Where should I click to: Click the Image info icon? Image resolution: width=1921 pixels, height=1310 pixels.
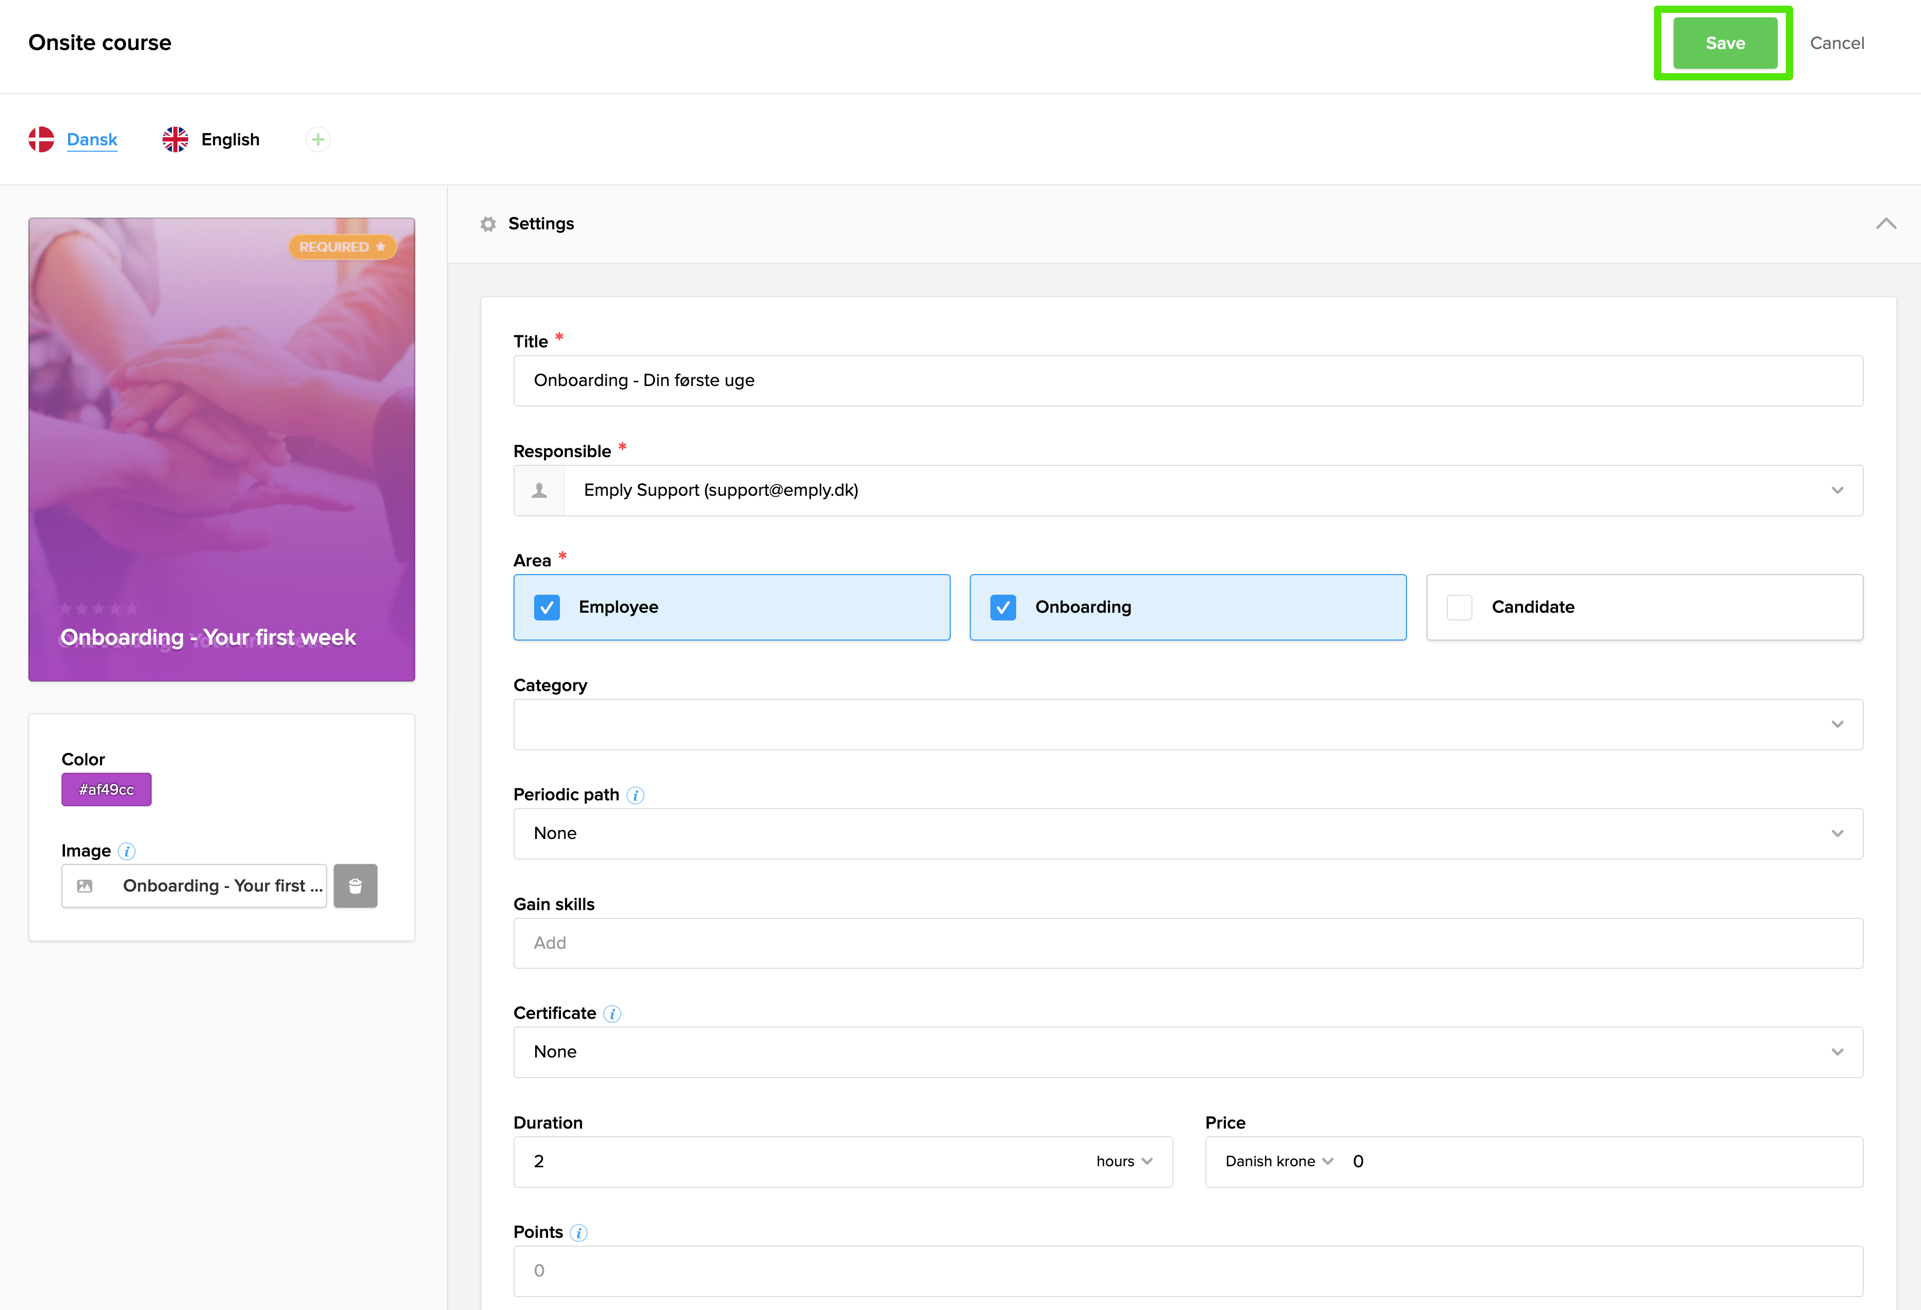[x=126, y=851]
